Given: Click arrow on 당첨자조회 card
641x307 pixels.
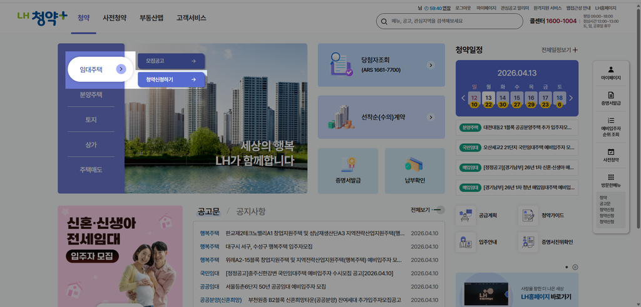Looking at the screenshot, I should coord(431,65).
